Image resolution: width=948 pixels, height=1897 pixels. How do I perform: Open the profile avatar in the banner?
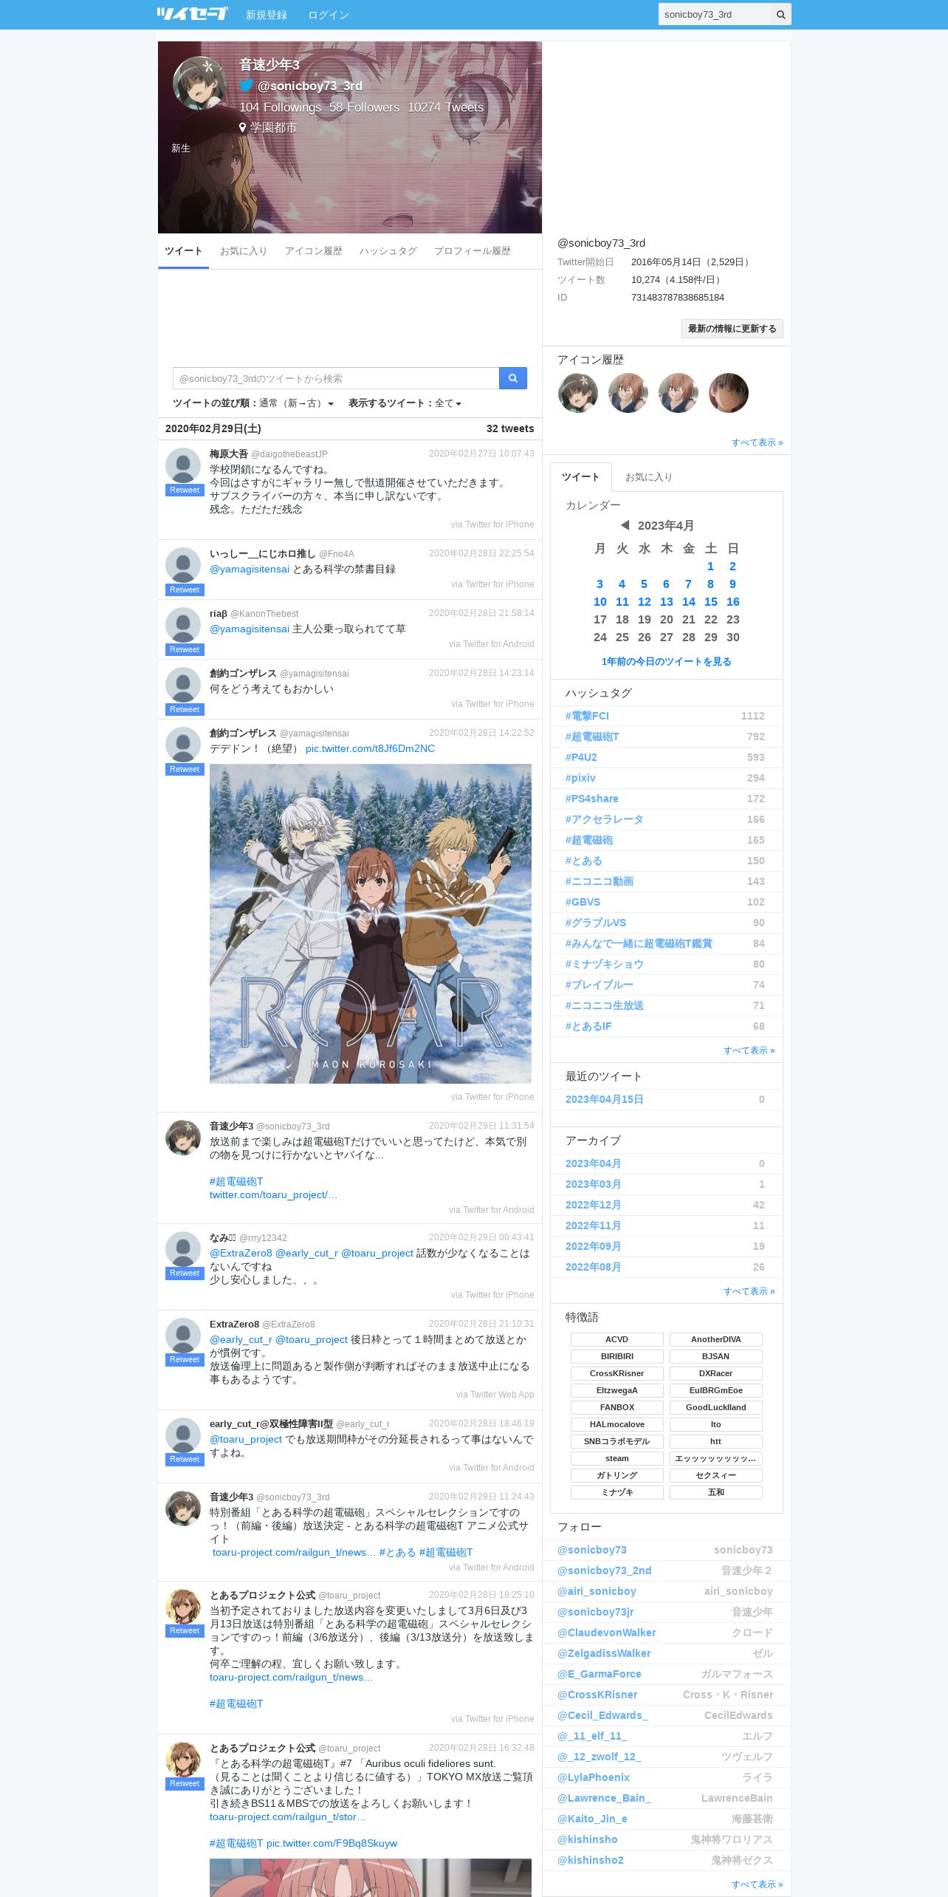pyautogui.click(x=199, y=83)
